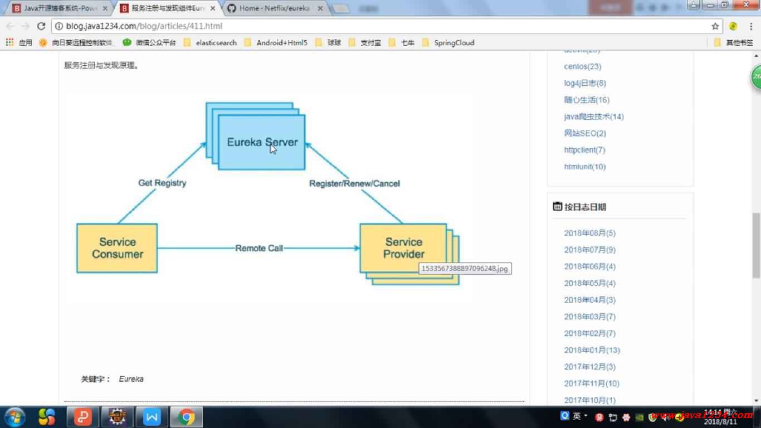Go forward with the browser forward arrow
Screen dimensions: 761x428
point(25,26)
